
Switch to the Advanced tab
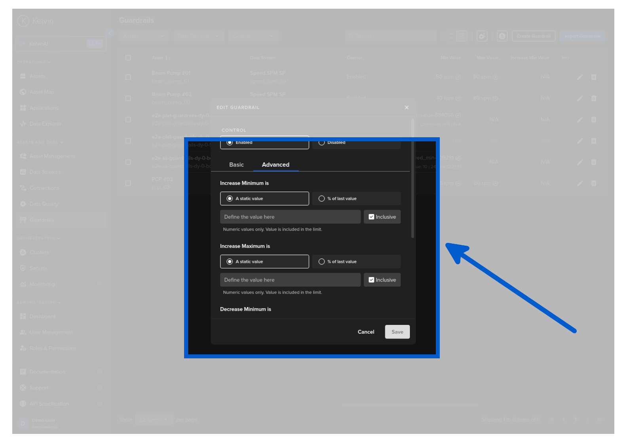pyautogui.click(x=275, y=165)
